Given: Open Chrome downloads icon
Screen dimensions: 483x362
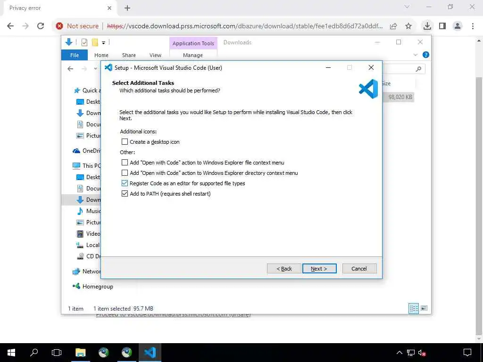Looking at the screenshot, I should click(x=427, y=26).
